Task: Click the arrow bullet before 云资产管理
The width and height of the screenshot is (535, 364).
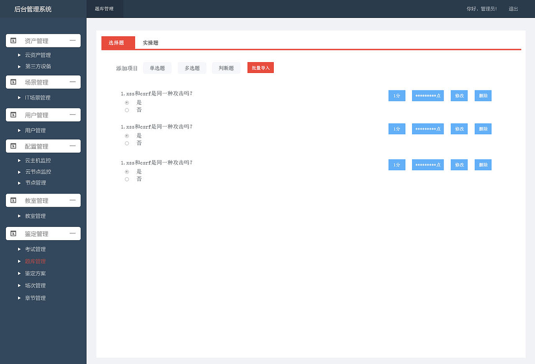Action: pos(19,55)
